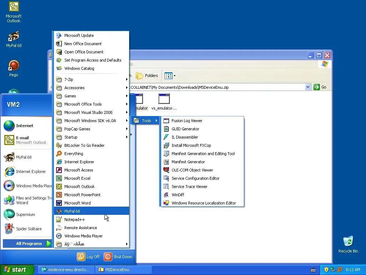
Task: Open OLE-COM Object Viewer
Action: [x=202, y=170]
